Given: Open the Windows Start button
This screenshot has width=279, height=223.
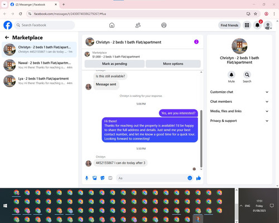Looking at the screenshot, I should [x=5, y=206].
